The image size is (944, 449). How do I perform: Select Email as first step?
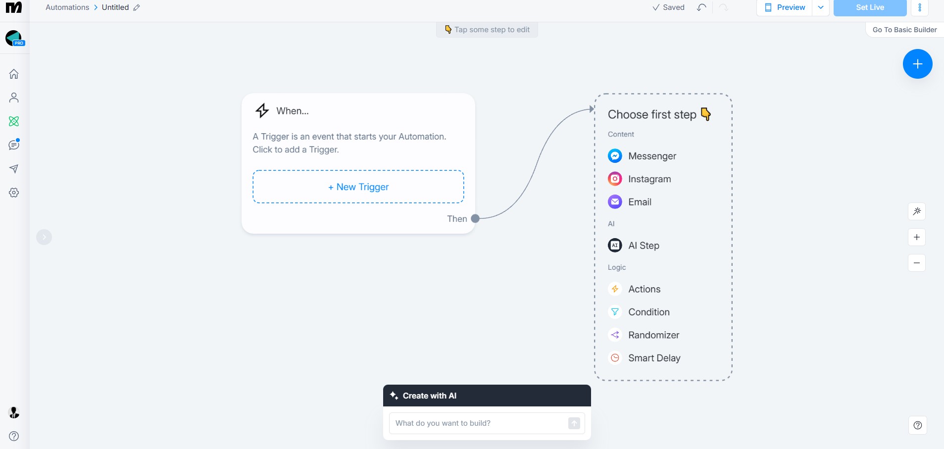click(630, 202)
